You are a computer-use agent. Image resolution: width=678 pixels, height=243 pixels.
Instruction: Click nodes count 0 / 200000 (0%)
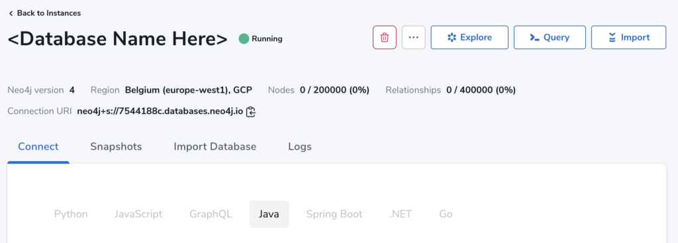[334, 90]
